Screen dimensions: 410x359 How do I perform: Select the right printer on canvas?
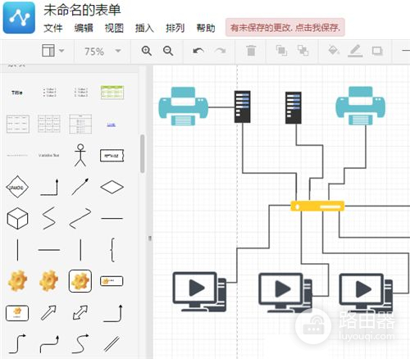(x=360, y=106)
